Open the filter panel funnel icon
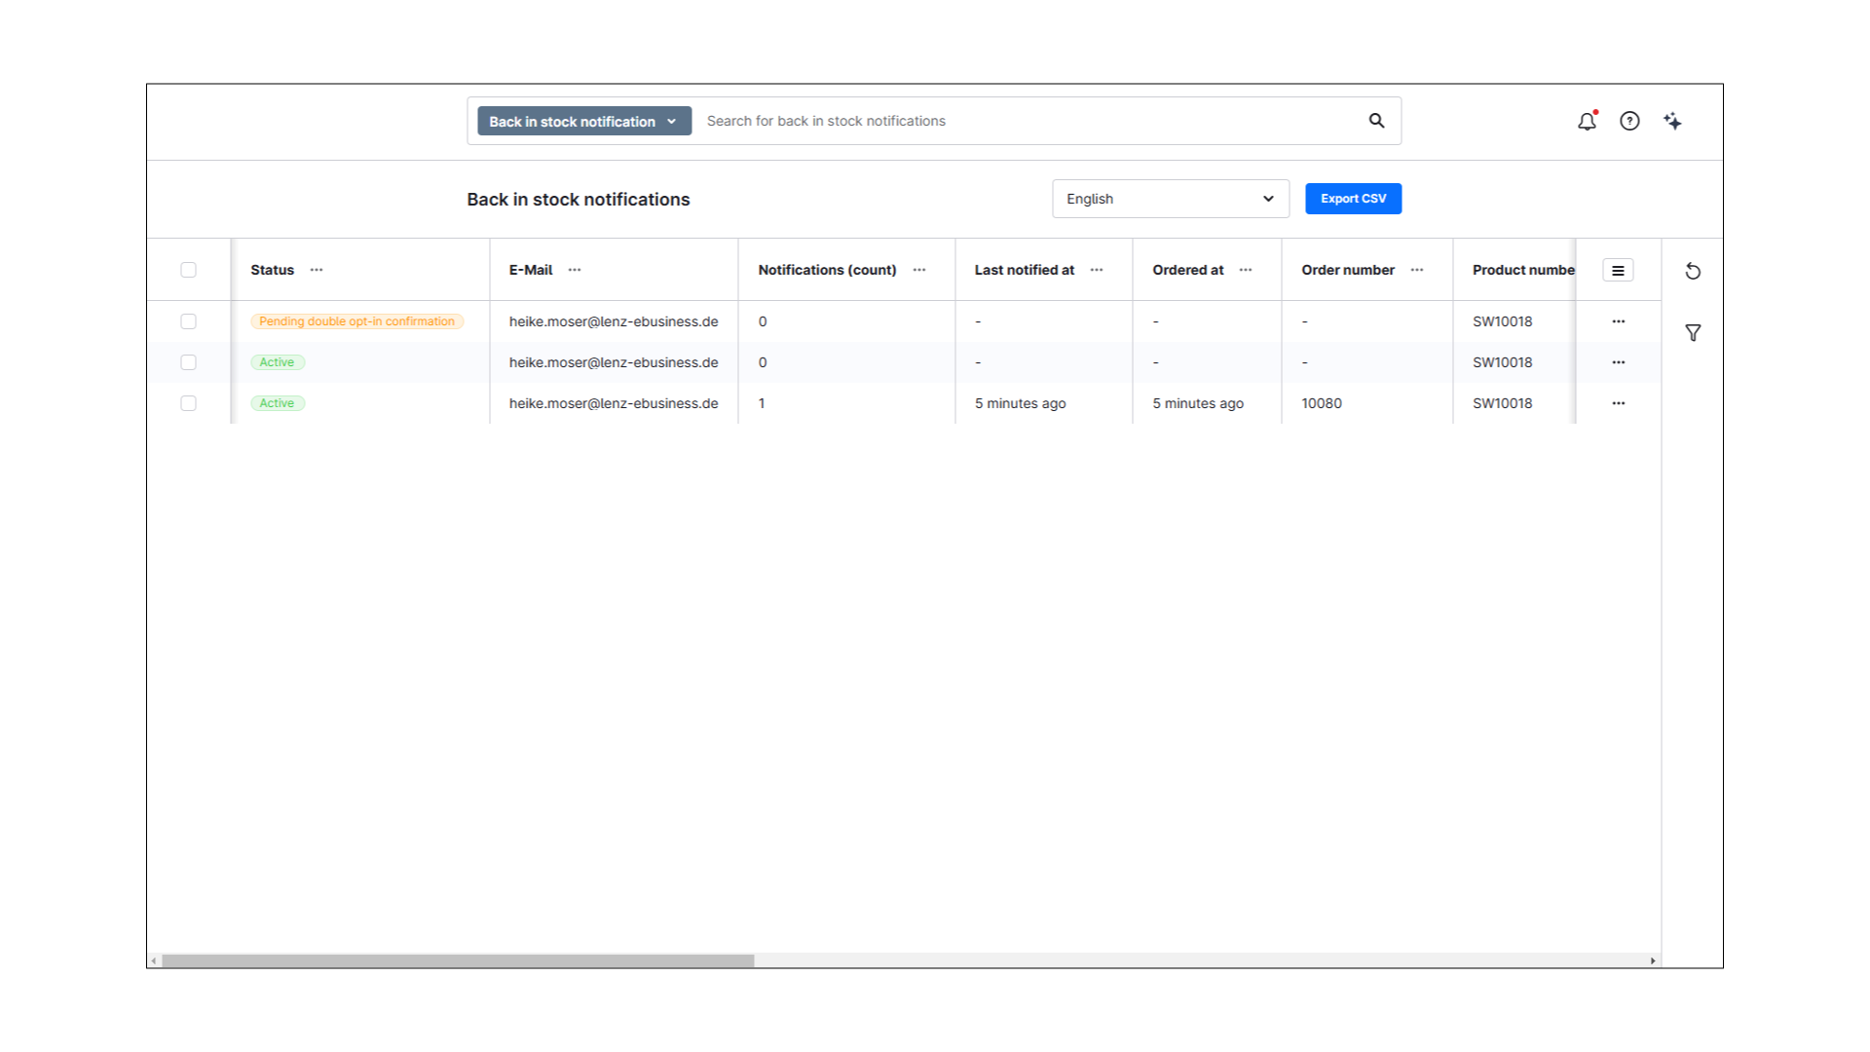This screenshot has width=1870, height=1052. click(1694, 332)
